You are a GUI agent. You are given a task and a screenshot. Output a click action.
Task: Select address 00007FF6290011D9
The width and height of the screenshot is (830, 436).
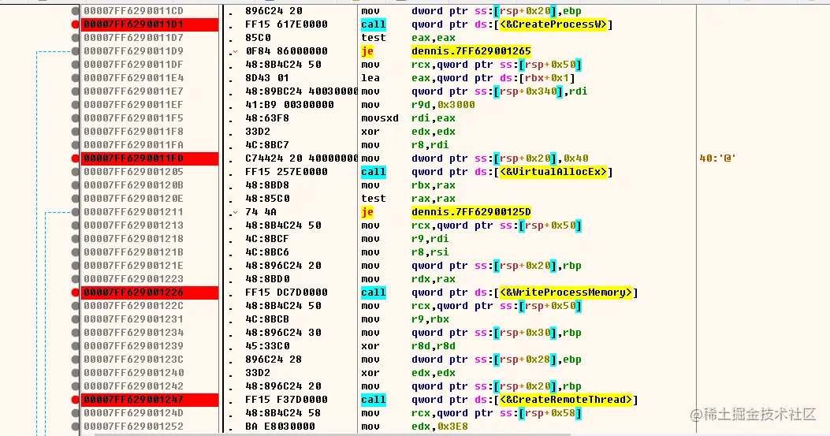(x=133, y=51)
